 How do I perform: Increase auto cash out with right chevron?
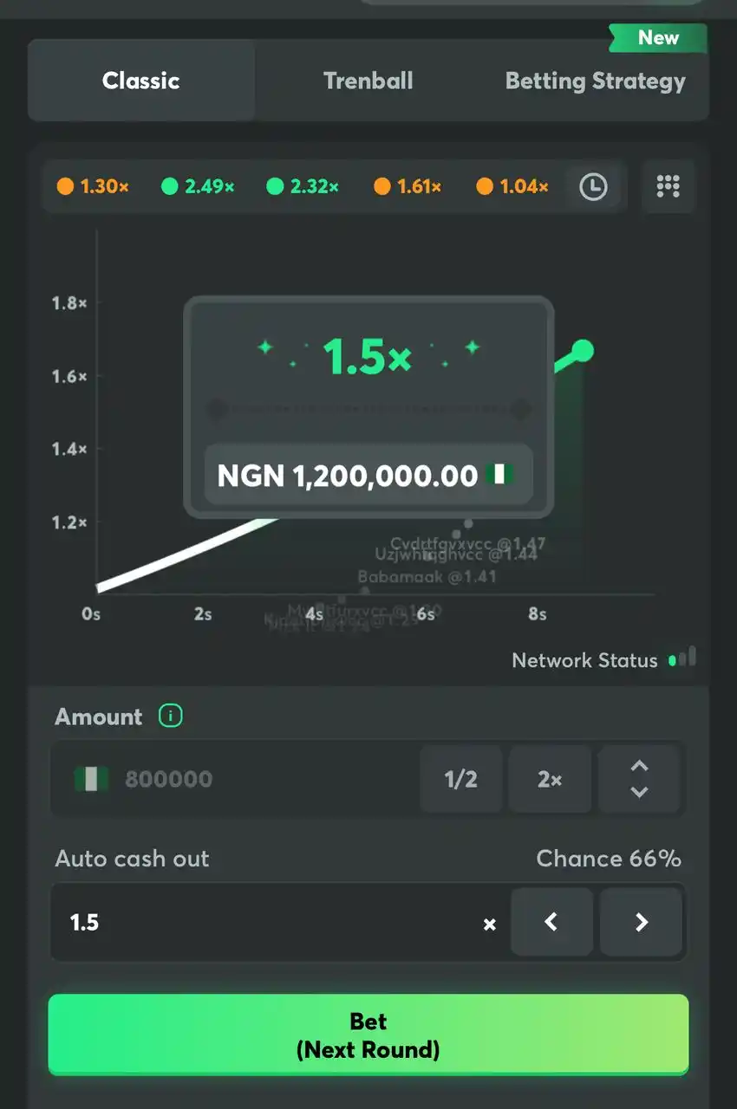642,922
